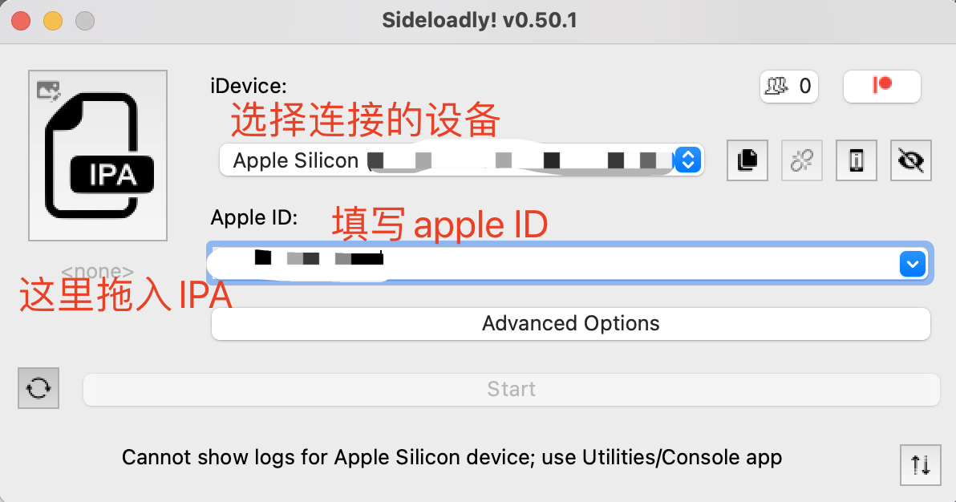This screenshot has width=956, height=502.
Task: Open the iDevice selection dropdown
Action: [x=687, y=160]
